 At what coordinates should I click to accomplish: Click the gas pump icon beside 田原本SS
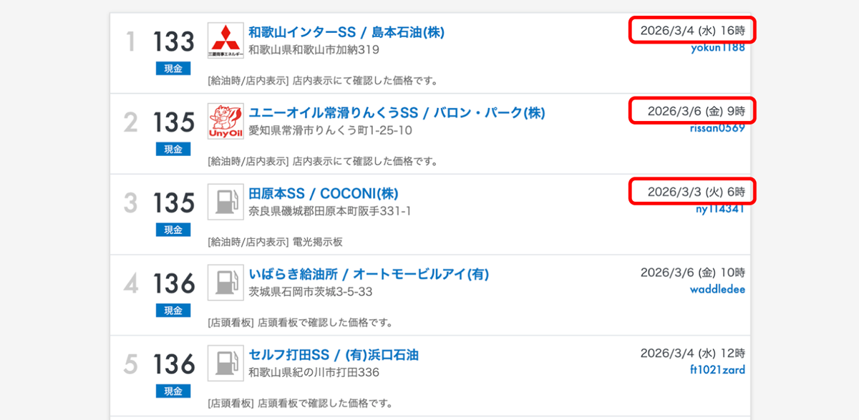coord(225,202)
